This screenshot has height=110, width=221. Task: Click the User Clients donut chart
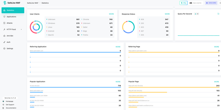click(x=36, y=27)
